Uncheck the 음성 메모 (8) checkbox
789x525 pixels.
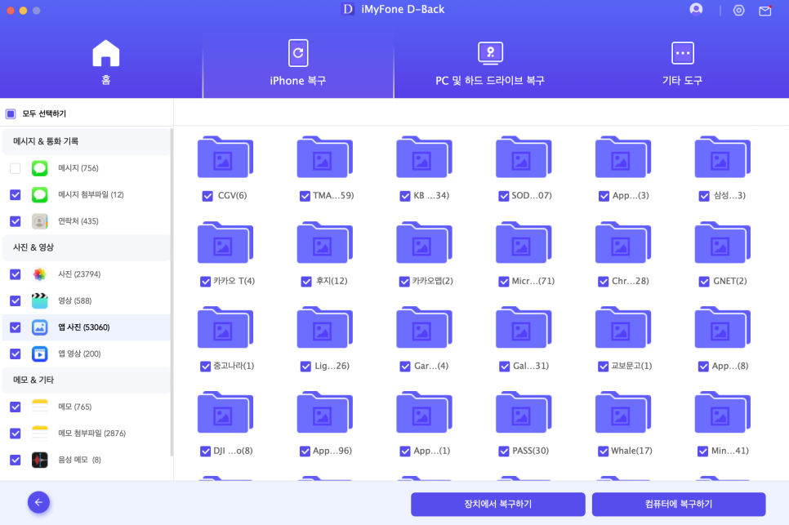coord(15,460)
